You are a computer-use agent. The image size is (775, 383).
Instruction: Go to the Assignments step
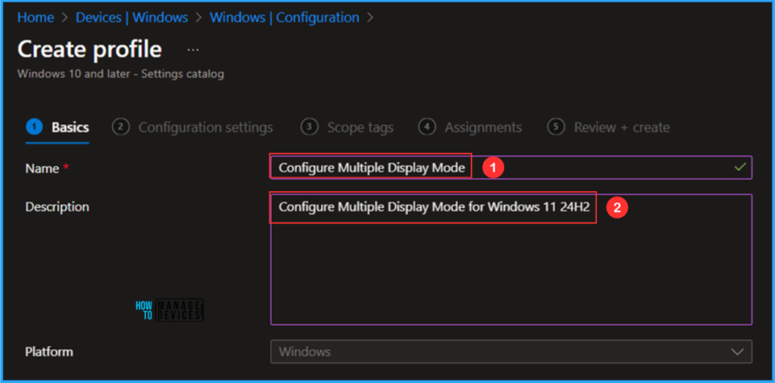[470, 128]
